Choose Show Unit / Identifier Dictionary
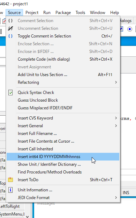The height and width of the screenshot is (218, 136). click(x=63, y=164)
